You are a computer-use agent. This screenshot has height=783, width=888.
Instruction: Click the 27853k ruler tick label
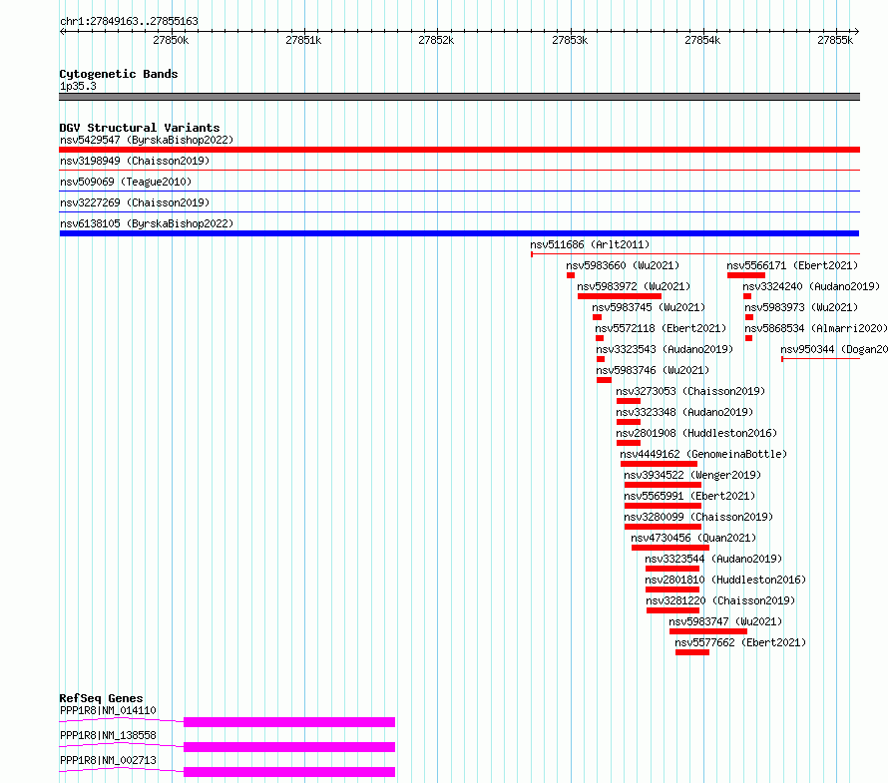click(570, 40)
